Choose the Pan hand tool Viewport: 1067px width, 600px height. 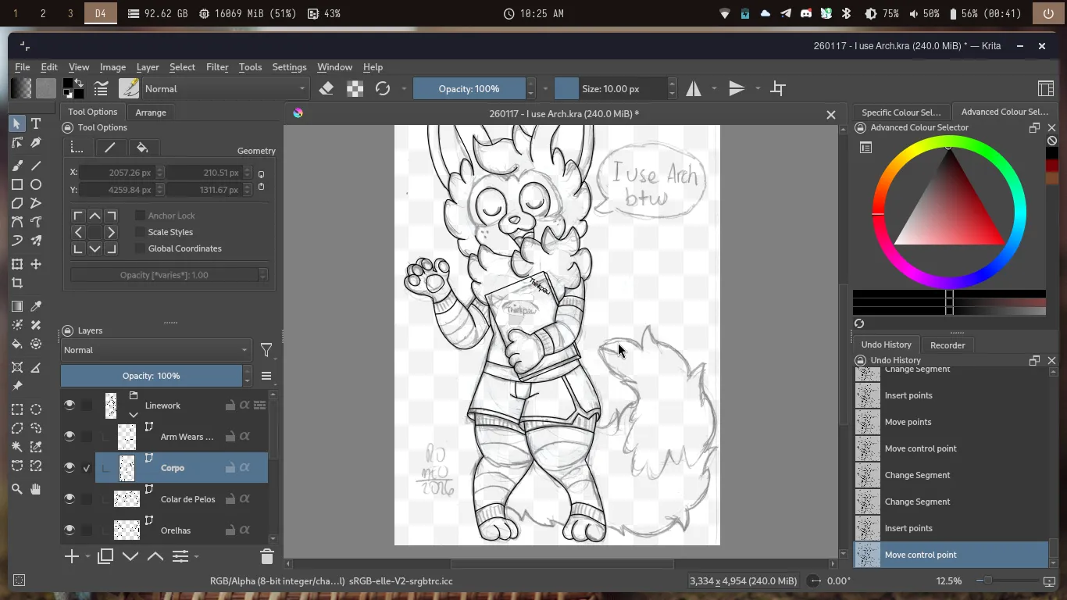coord(36,489)
